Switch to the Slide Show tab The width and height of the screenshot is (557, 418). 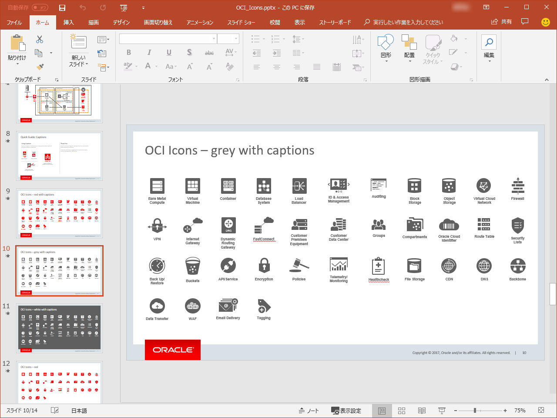241,22
